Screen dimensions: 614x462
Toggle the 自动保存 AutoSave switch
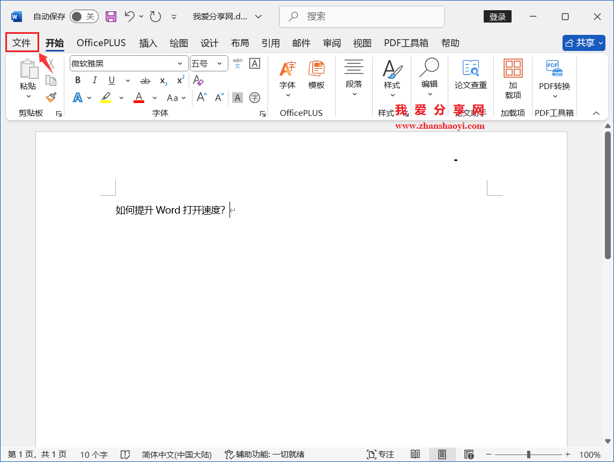84,17
